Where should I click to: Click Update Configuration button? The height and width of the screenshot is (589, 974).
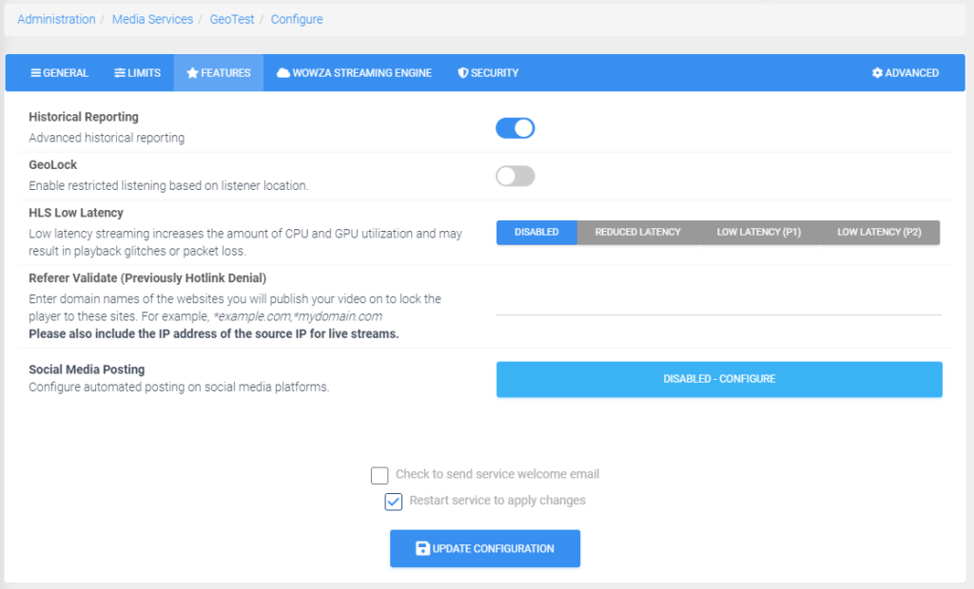click(485, 549)
